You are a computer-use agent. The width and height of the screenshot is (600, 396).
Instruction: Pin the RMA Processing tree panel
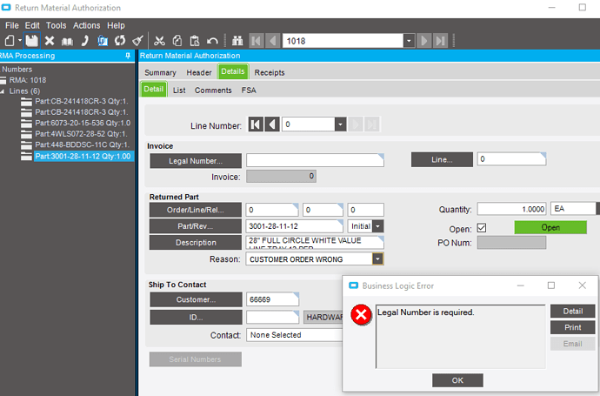click(128, 56)
